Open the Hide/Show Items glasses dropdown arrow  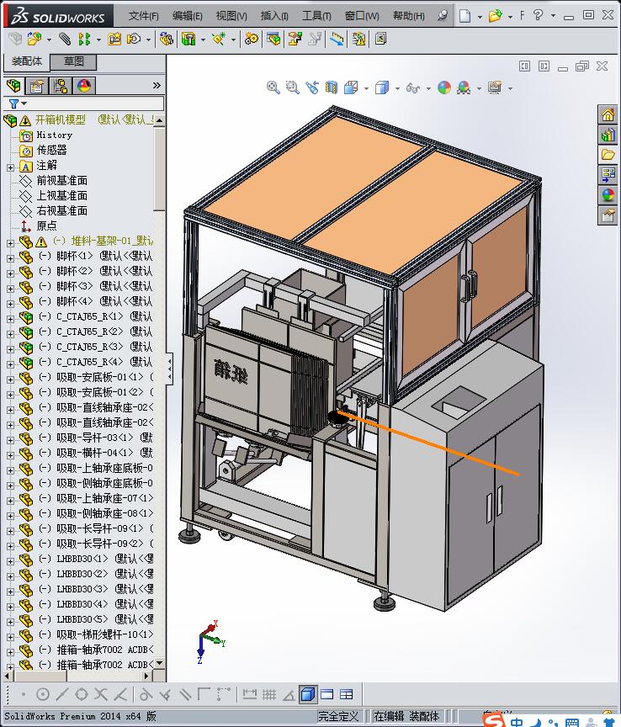pyautogui.click(x=428, y=88)
